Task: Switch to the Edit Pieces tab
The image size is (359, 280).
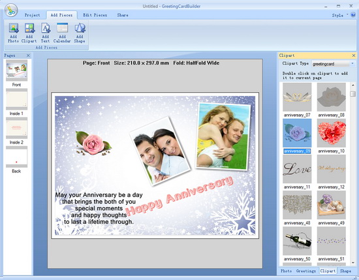Action: point(95,15)
